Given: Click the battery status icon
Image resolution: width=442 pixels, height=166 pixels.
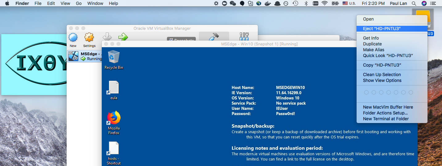Looking at the screenshot, I should (335, 3).
